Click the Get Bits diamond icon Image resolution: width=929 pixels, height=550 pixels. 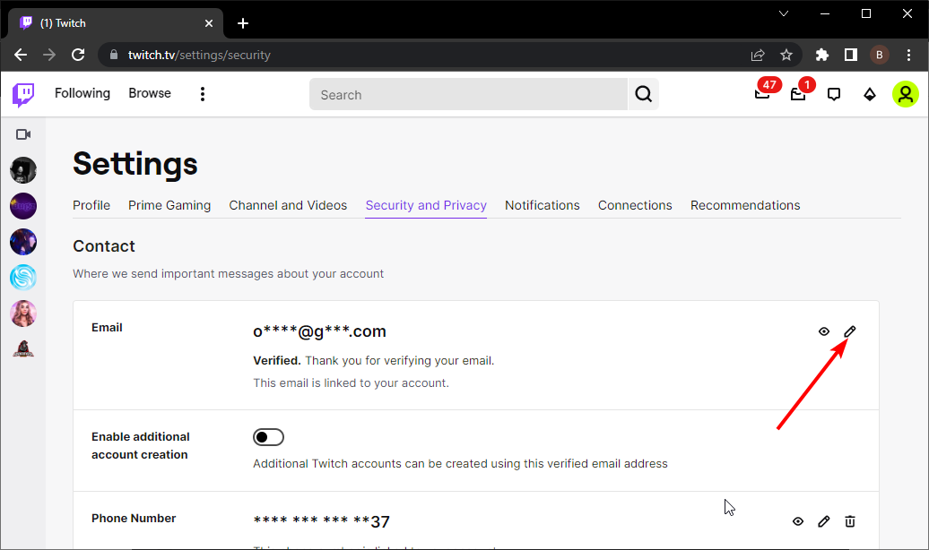point(869,94)
